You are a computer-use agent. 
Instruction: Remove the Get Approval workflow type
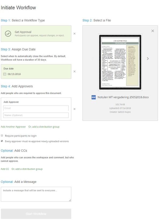point(75,34)
